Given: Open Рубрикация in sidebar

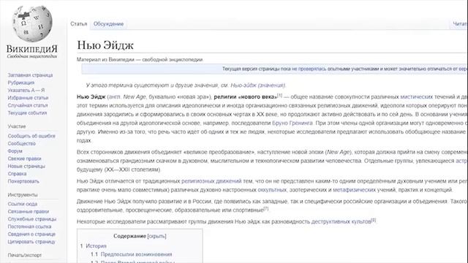Looking at the screenshot, I should (21, 83).
